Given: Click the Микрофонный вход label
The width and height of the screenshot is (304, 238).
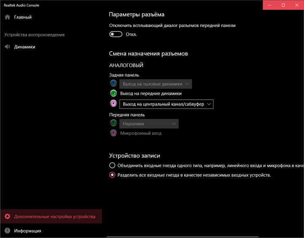Looking at the screenshot, I should point(141,133).
